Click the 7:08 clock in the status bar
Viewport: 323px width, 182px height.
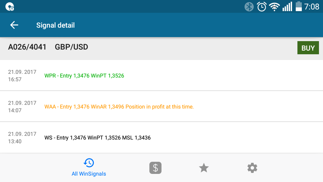click(x=312, y=7)
